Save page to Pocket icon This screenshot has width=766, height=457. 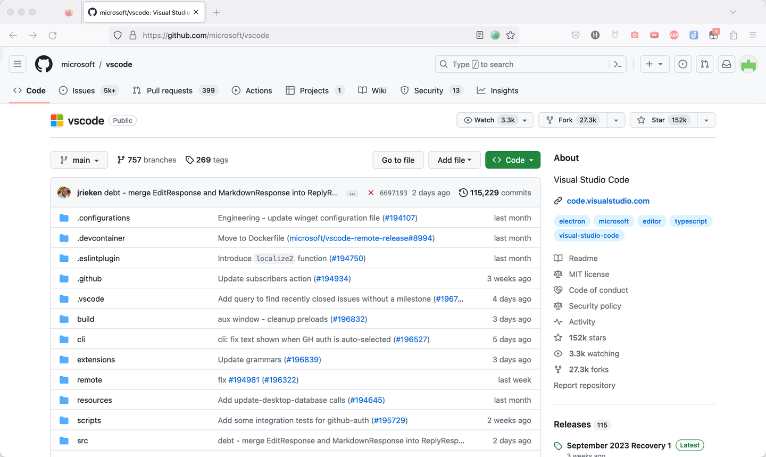[x=576, y=35]
